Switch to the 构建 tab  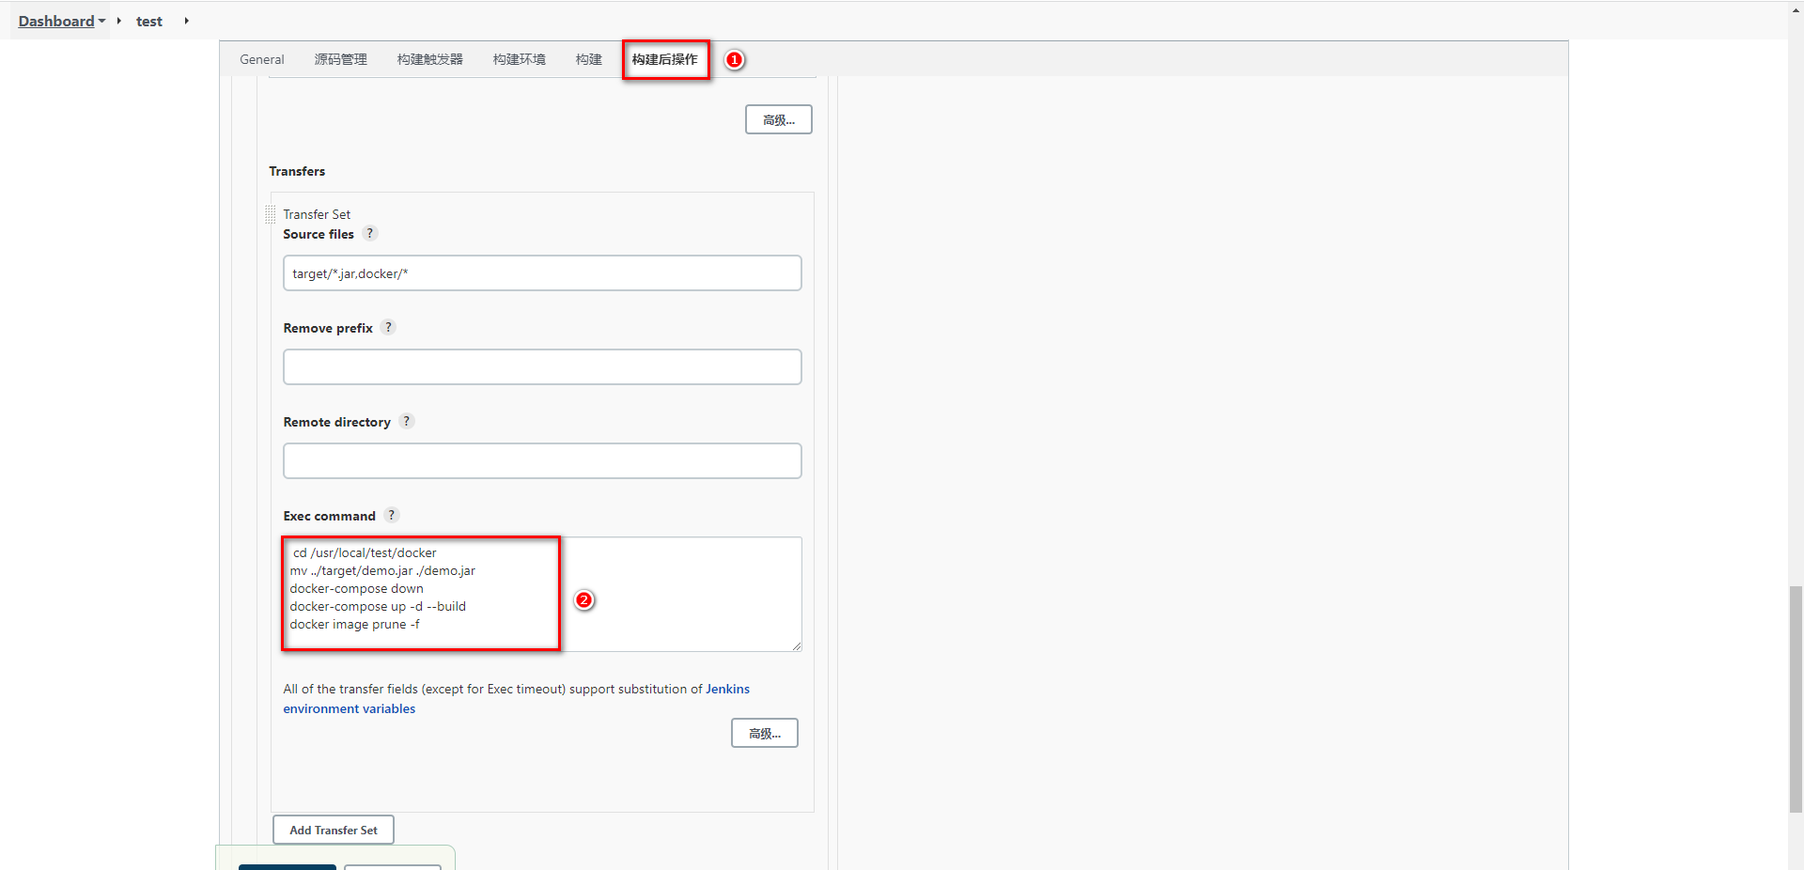(588, 59)
